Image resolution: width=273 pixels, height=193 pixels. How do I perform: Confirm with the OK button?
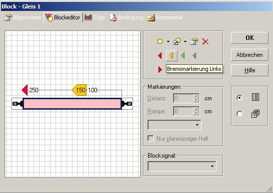[x=249, y=38]
